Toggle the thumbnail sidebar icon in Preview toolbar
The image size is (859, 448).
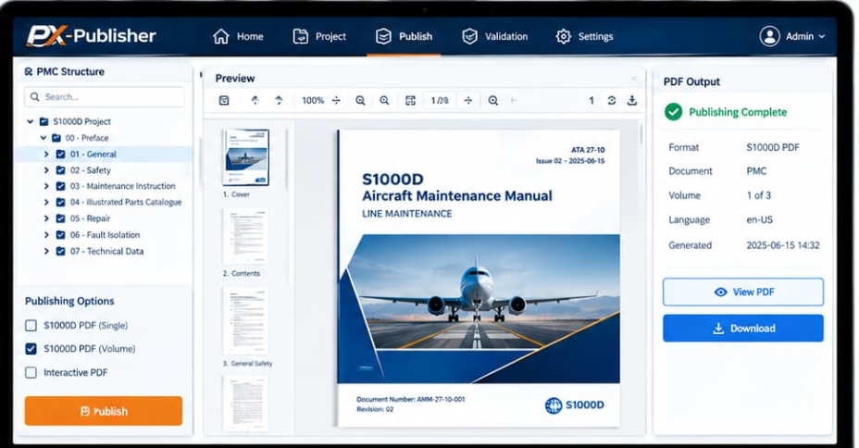coord(223,100)
